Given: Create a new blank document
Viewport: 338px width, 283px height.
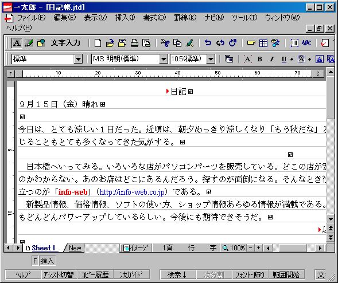Looking at the screenshot, I should [x=98, y=43].
